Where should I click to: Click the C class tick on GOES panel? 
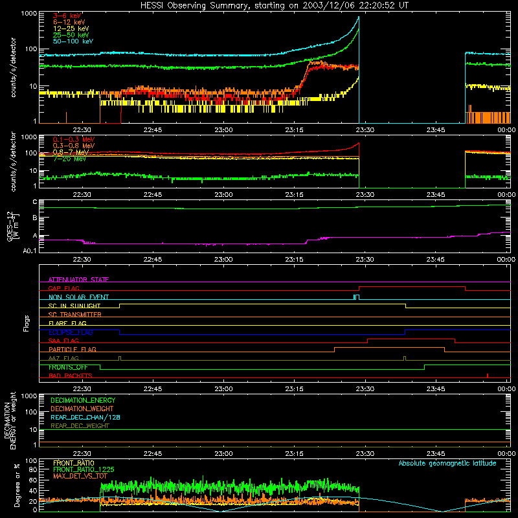coord(35,202)
